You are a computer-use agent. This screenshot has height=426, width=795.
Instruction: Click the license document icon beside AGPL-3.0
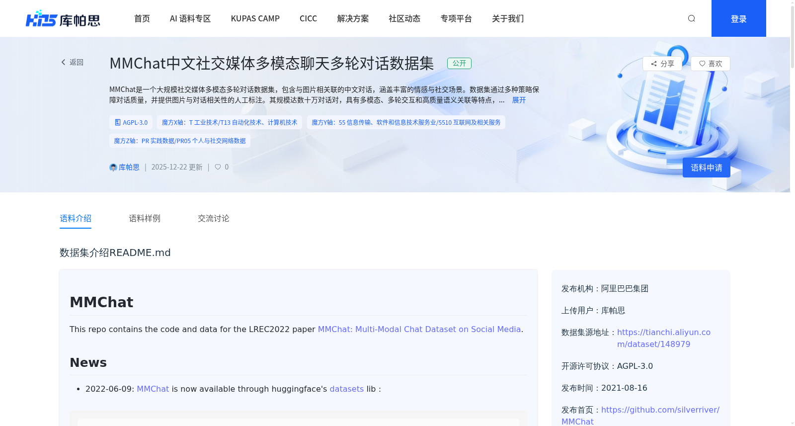pyautogui.click(x=118, y=122)
